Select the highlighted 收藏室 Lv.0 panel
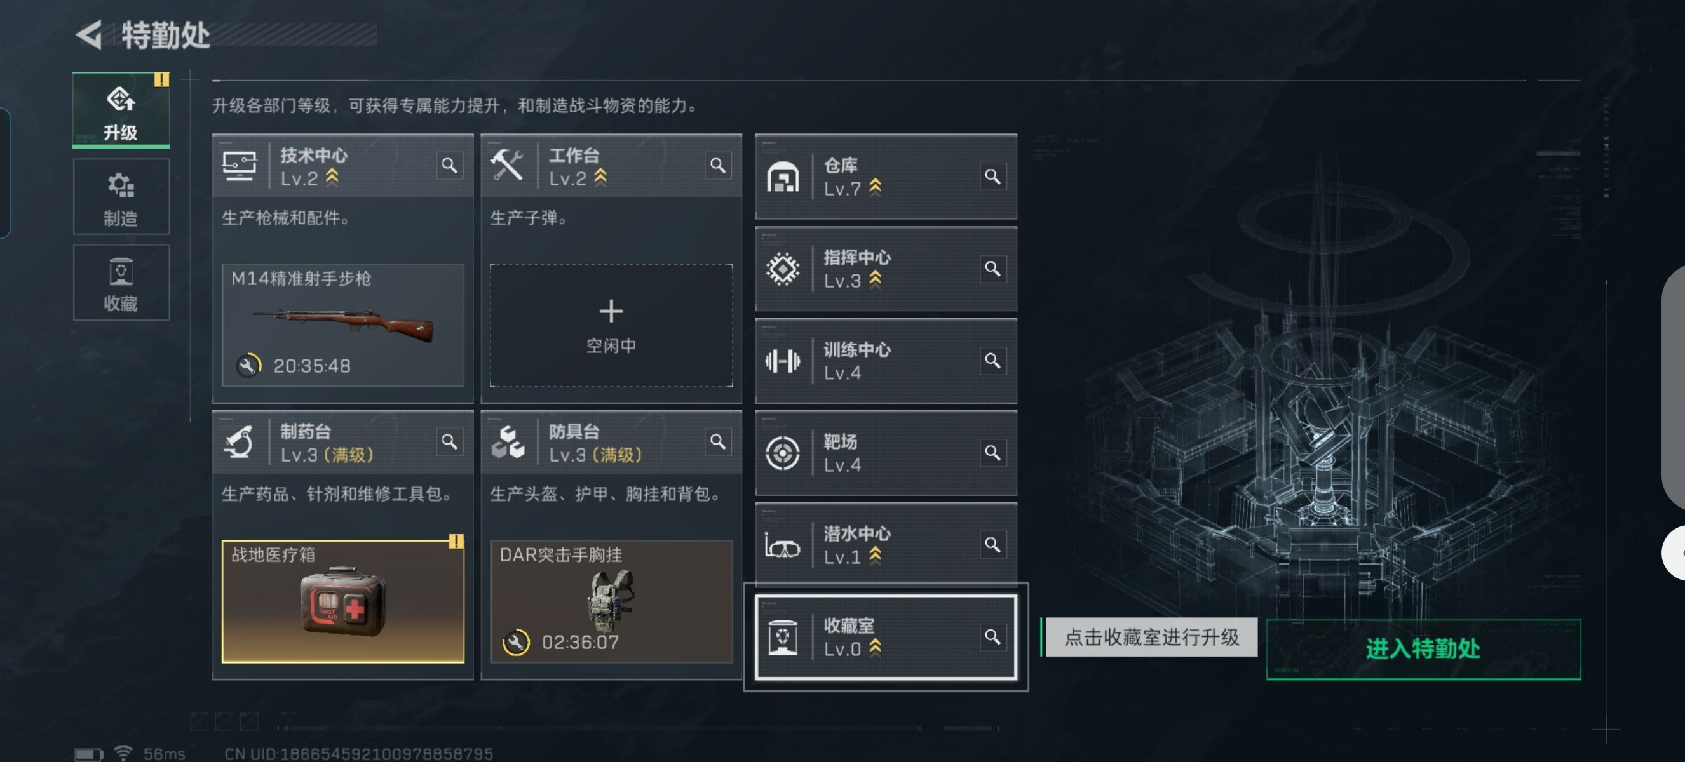The height and width of the screenshot is (762, 1685). pyautogui.click(x=886, y=637)
